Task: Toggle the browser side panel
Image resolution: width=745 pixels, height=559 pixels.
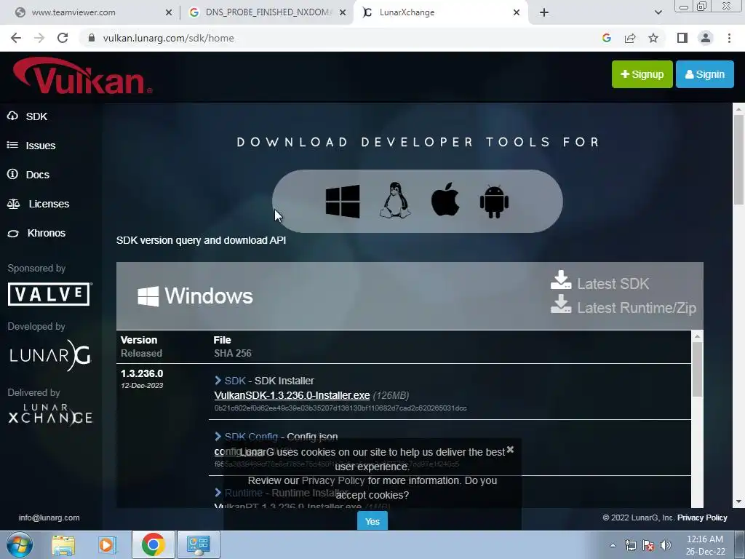Action: [x=682, y=38]
